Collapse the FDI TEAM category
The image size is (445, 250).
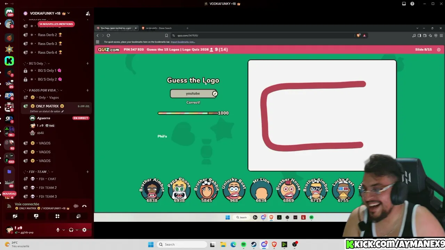tap(38, 172)
